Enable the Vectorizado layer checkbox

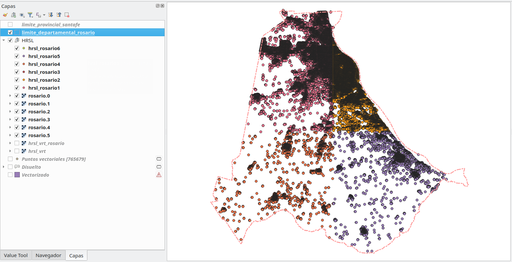[x=10, y=175]
